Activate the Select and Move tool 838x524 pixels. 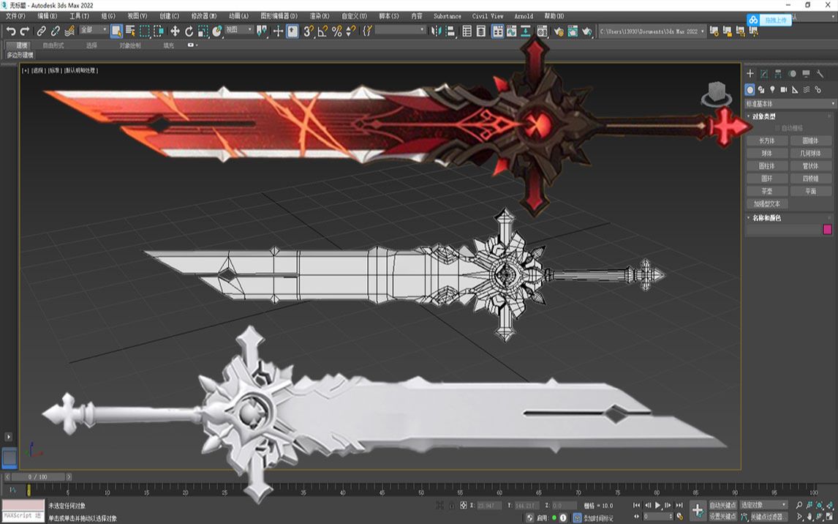pos(175,31)
